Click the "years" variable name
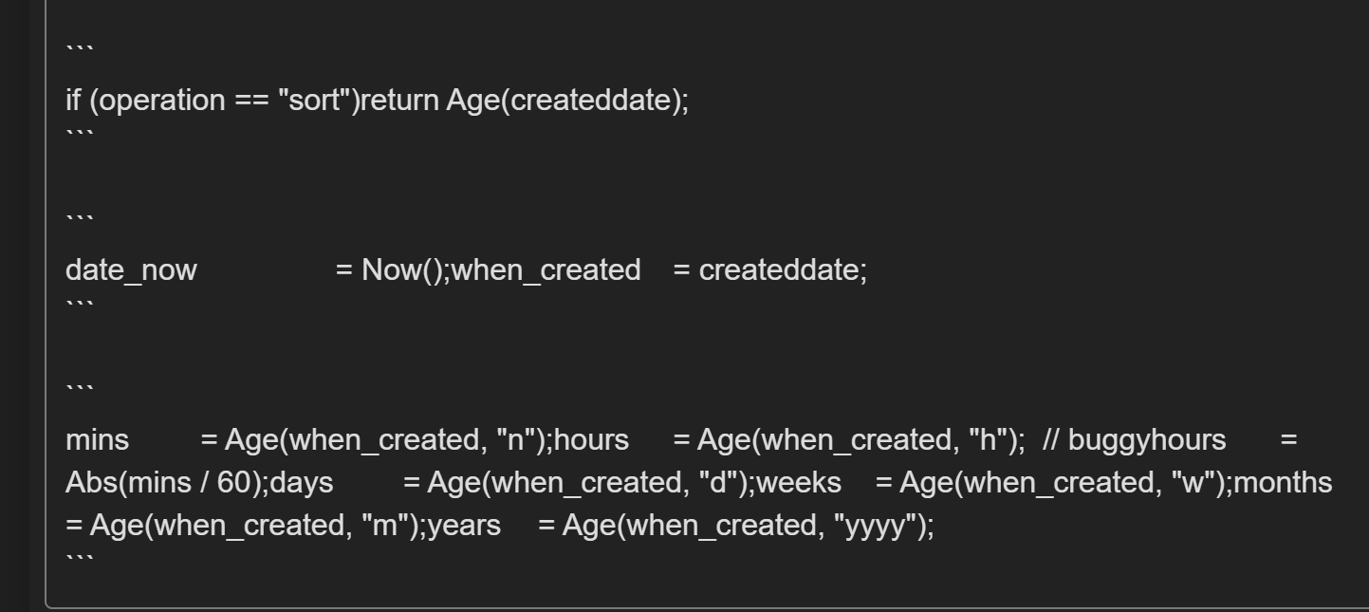Screen dimensions: 1369x612 point(465,526)
